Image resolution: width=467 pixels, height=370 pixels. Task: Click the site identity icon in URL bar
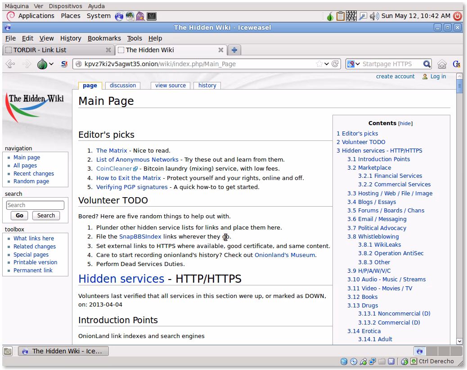pos(79,64)
